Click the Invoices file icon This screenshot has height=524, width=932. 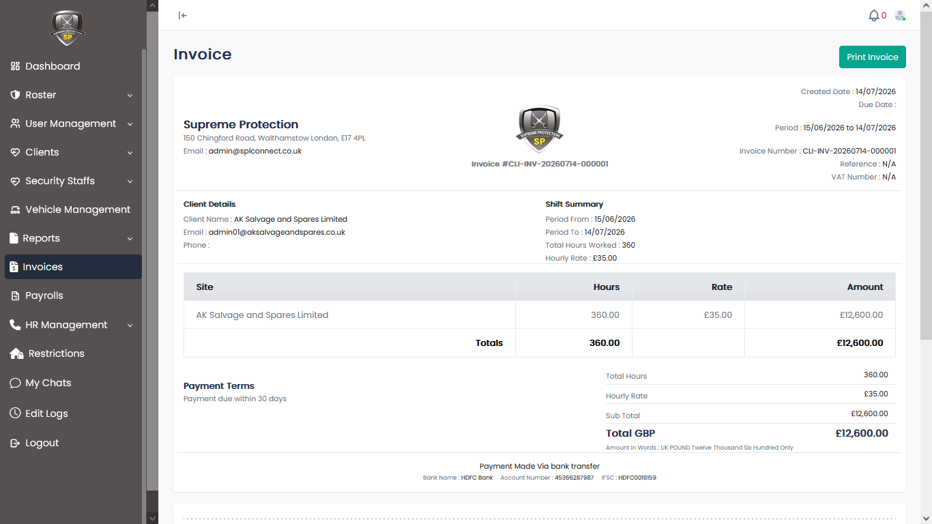pos(14,267)
